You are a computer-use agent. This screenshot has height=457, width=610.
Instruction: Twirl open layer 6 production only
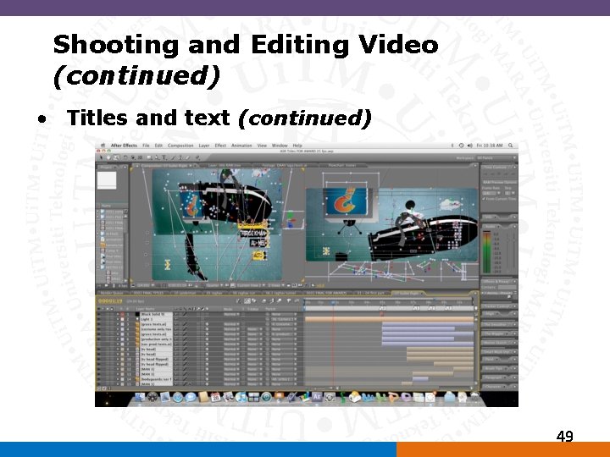coord(118,339)
